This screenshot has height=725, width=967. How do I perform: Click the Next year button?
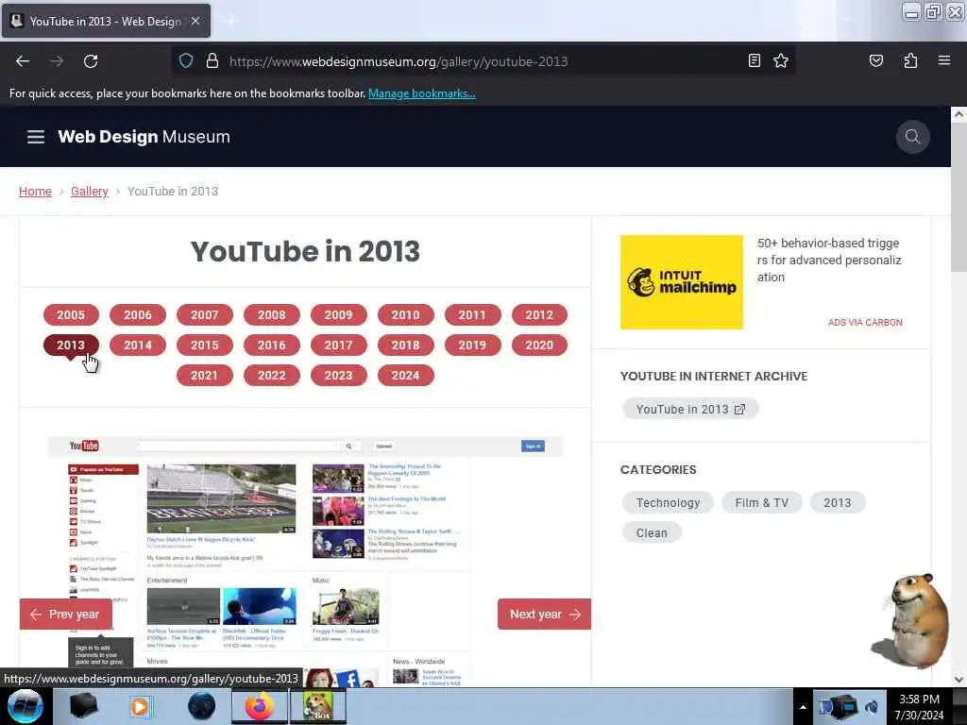point(544,614)
